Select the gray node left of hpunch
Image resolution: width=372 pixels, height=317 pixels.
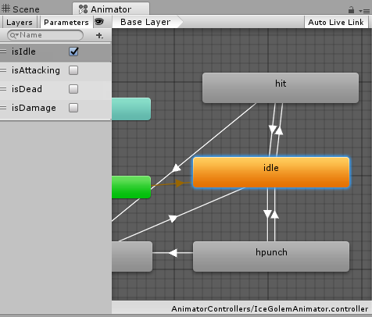pyautogui.click(x=132, y=257)
